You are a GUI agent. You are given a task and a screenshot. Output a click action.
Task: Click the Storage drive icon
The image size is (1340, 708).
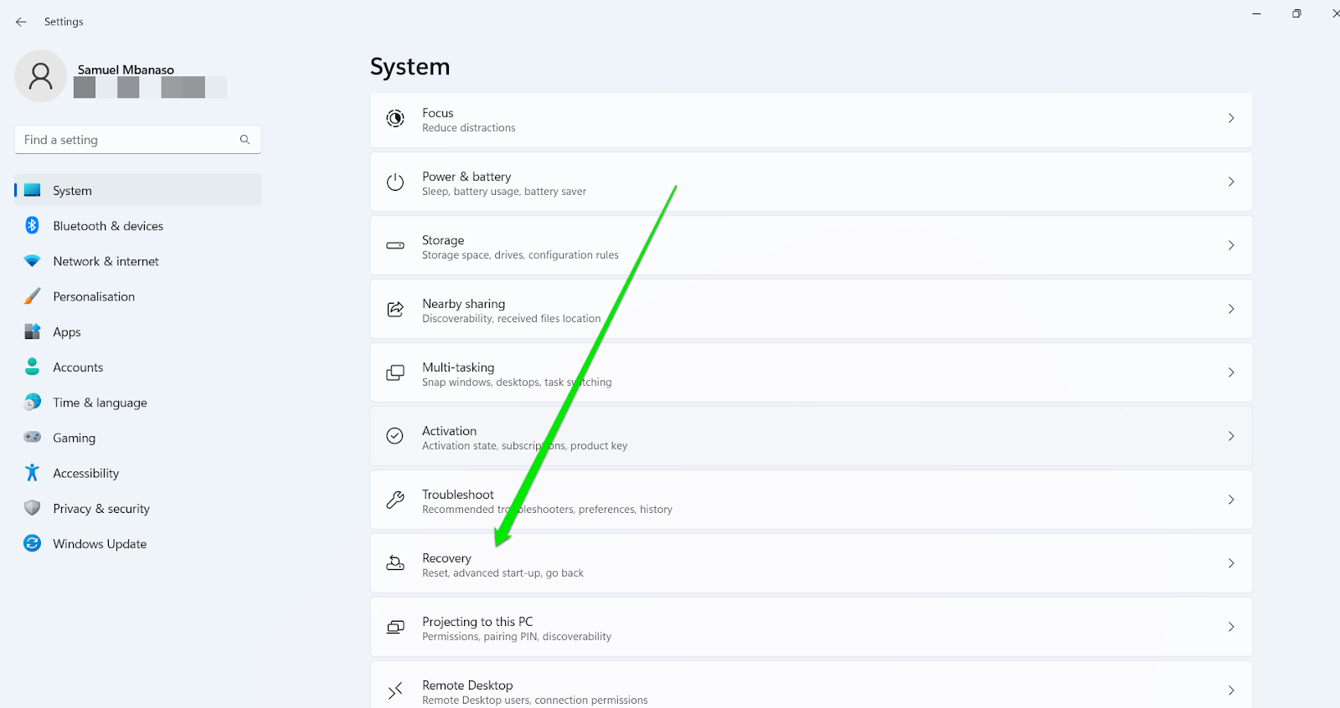[395, 245]
